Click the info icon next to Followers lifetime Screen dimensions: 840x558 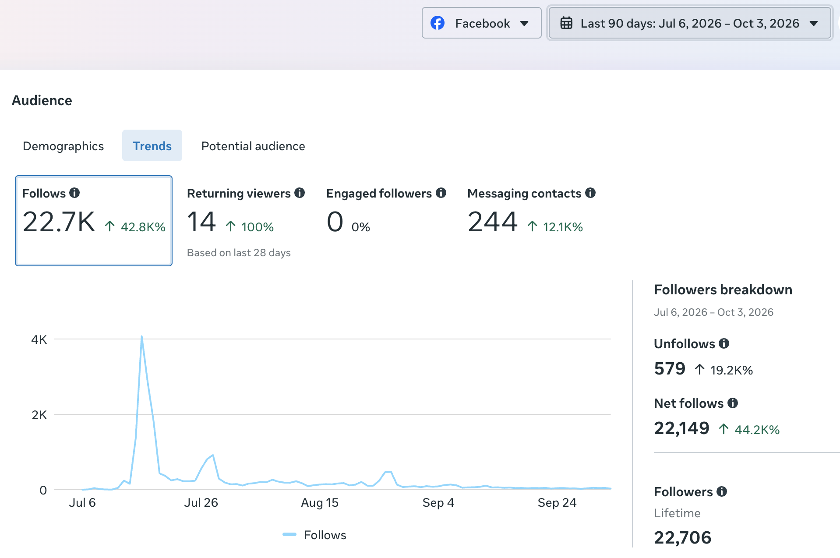pos(722,491)
